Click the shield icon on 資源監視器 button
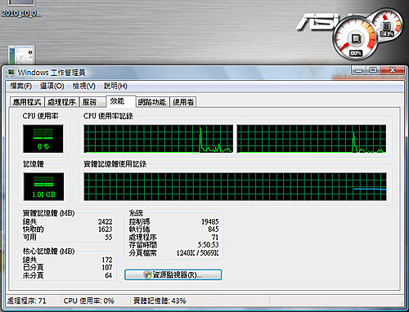Screen dimensions: 409x312 147,274
